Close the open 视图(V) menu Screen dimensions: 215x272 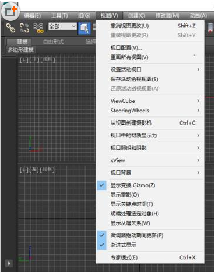[109, 15]
